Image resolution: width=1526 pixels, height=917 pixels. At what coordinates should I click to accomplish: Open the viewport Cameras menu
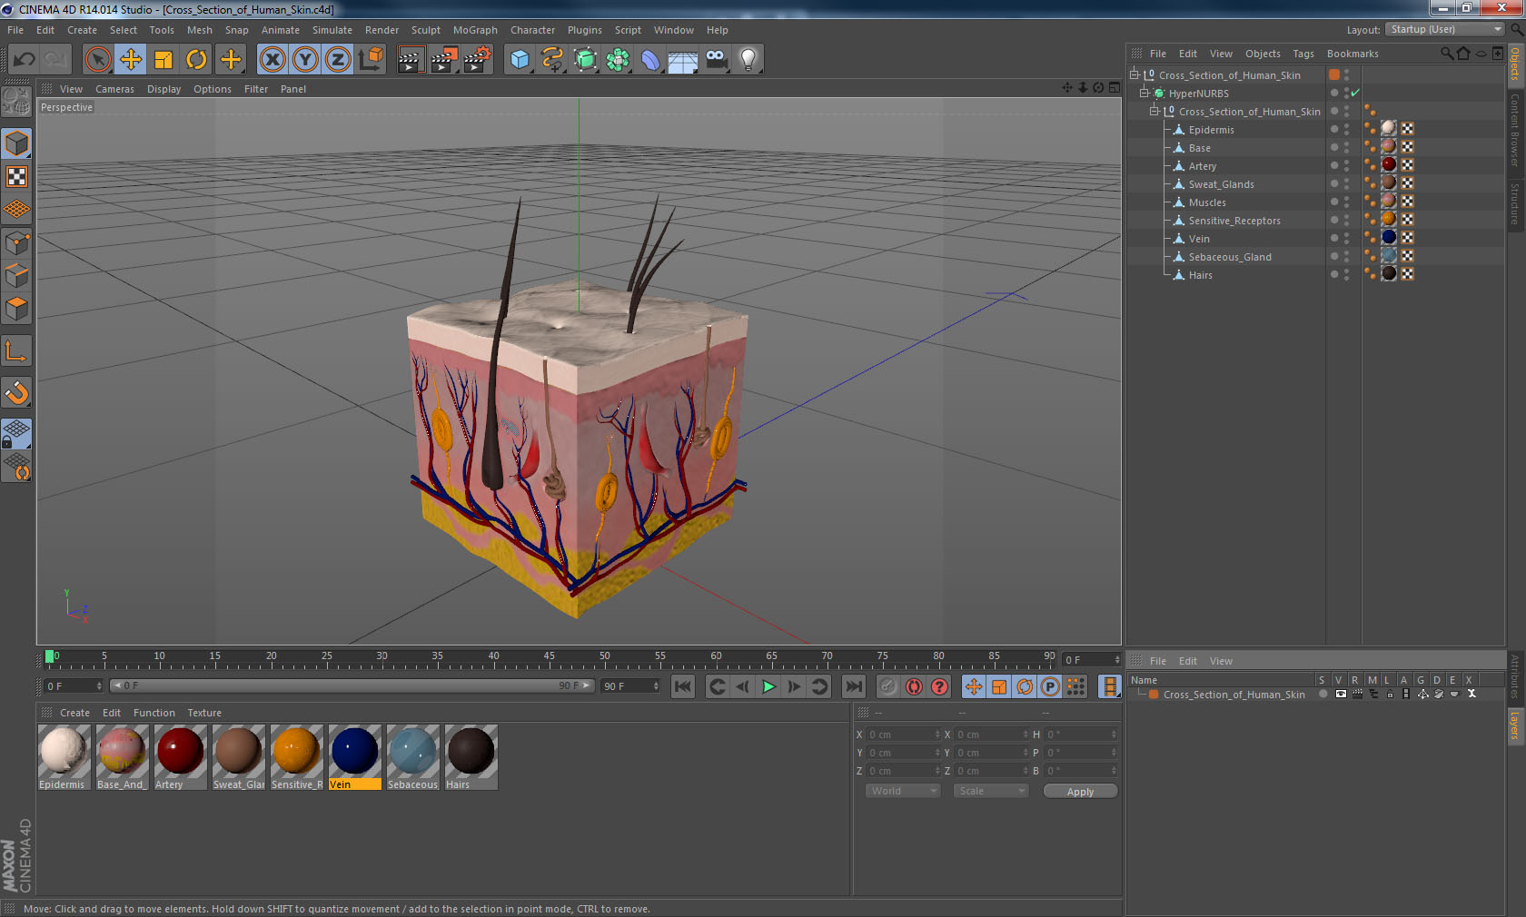114,89
